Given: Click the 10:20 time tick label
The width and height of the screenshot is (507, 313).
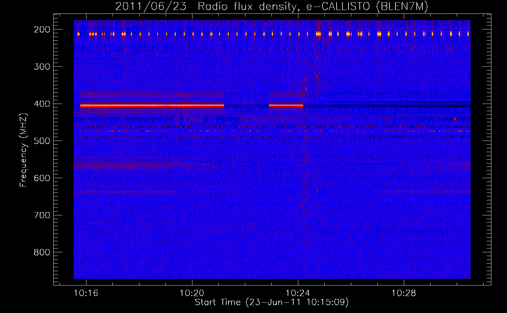Looking at the screenshot, I should click(192, 293).
